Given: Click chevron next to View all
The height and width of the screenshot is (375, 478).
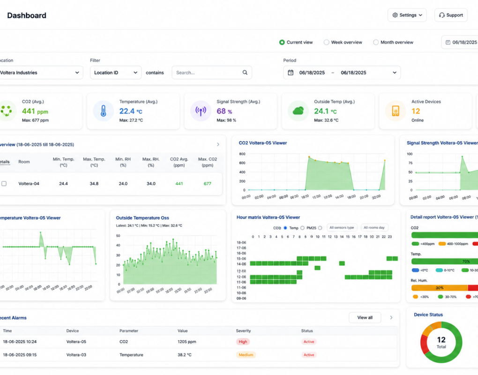Looking at the screenshot, I should point(391,318).
